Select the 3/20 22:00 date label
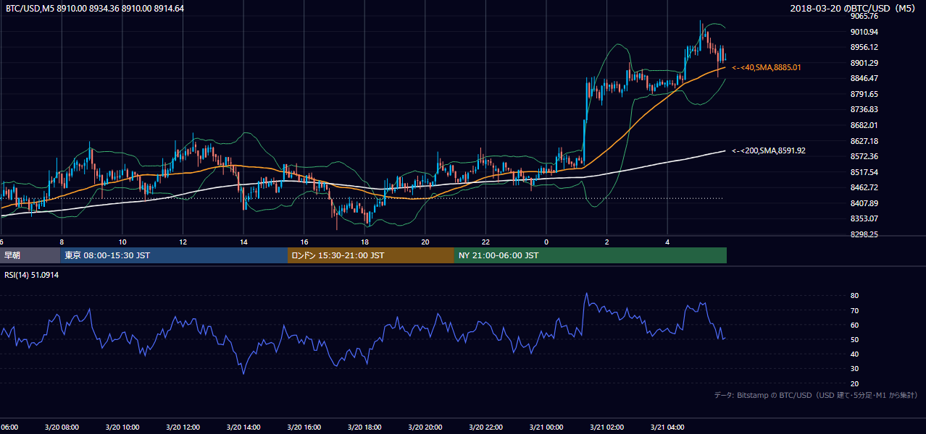This screenshot has width=926, height=434. click(x=485, y=427)
